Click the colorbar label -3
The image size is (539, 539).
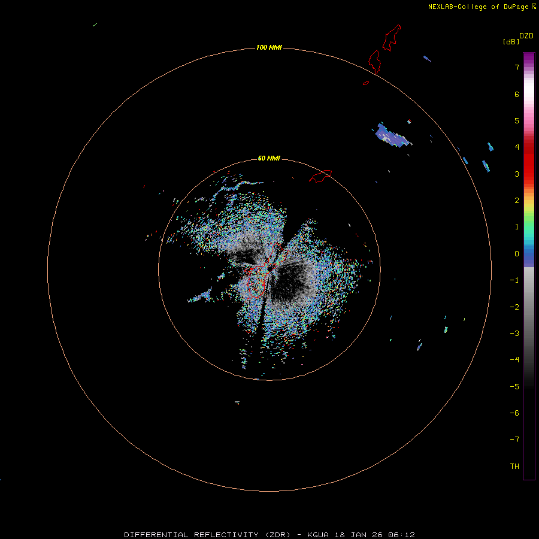[x=514, y=334]
